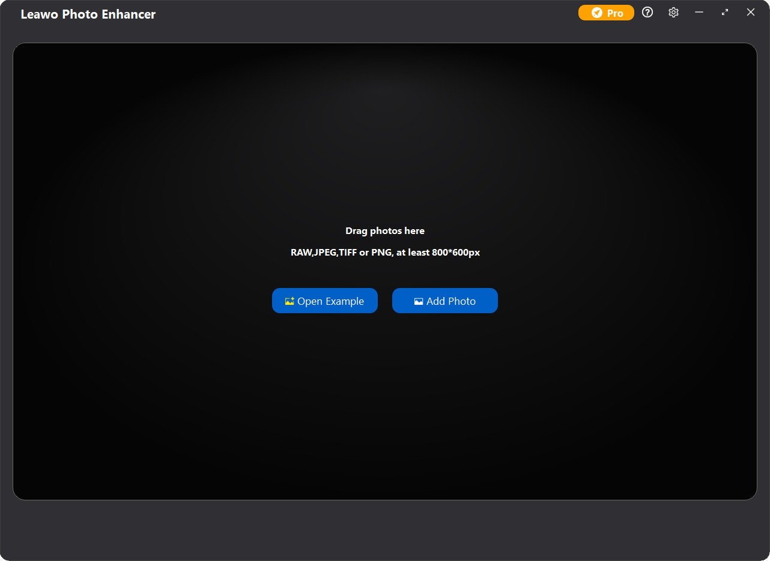Close the Leawo Photo Enhancer window
Viewport: 770px width, 561px height.
751,13
